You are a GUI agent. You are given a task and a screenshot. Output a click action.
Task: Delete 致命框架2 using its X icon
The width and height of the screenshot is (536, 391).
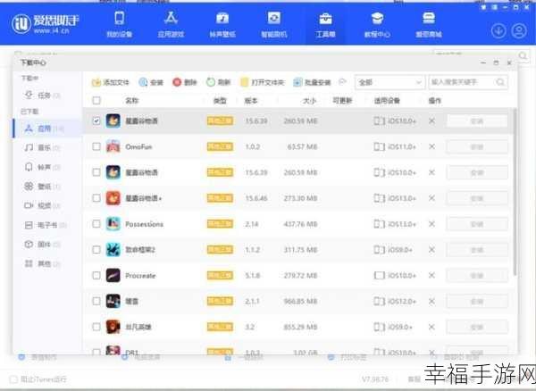(x=431, y=250)
